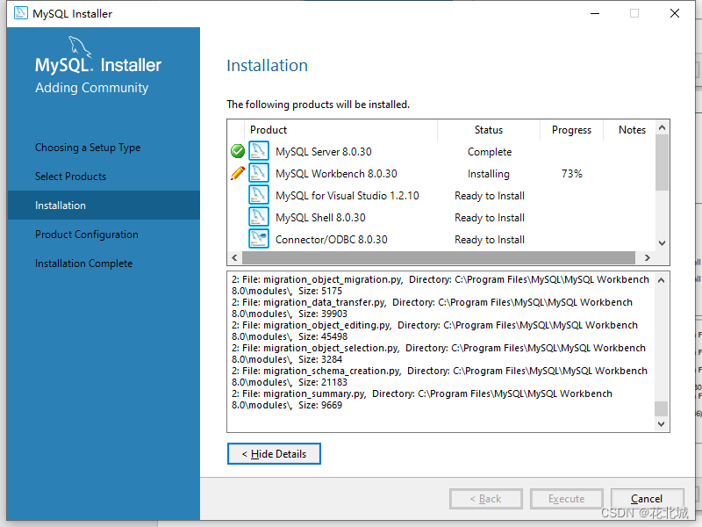
Task: Click the details log scroll down arrow
Action: point(662,424)
